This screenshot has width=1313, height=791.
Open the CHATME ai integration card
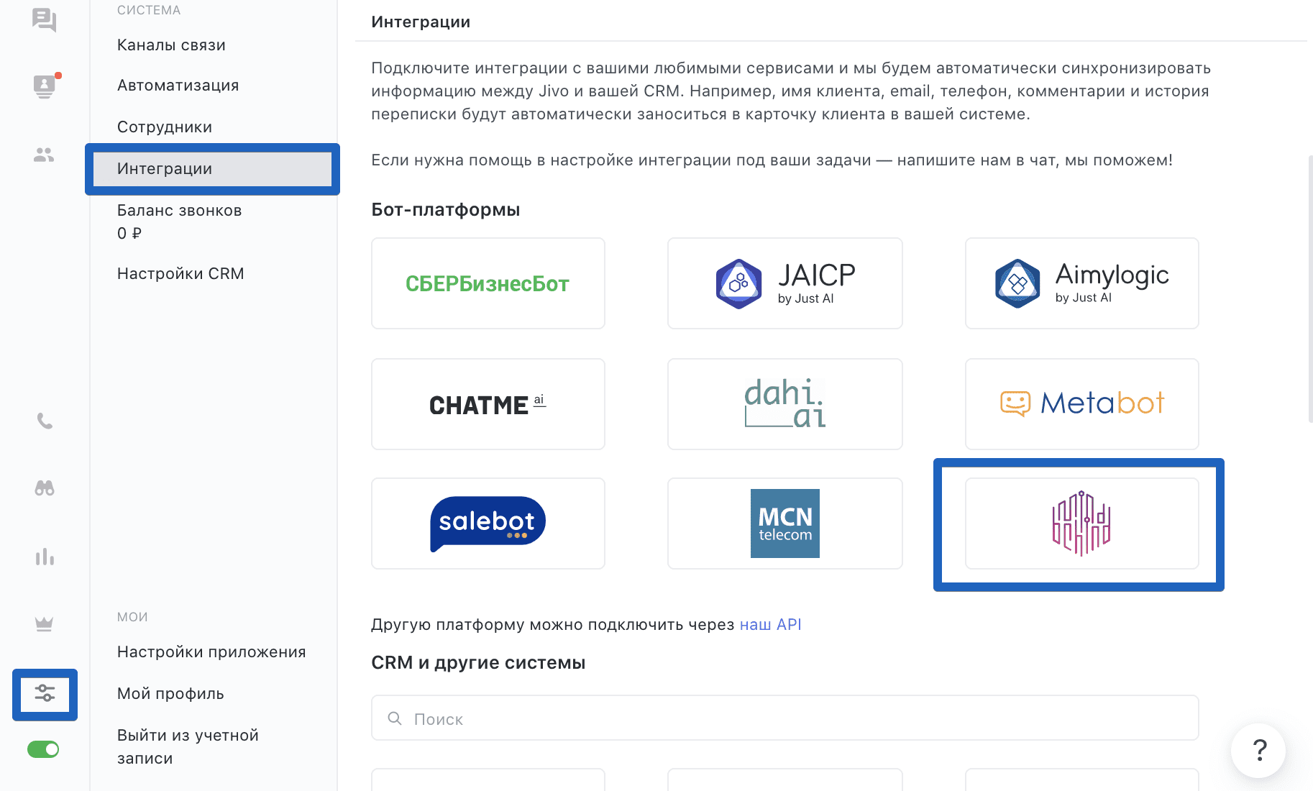point(488,404)
